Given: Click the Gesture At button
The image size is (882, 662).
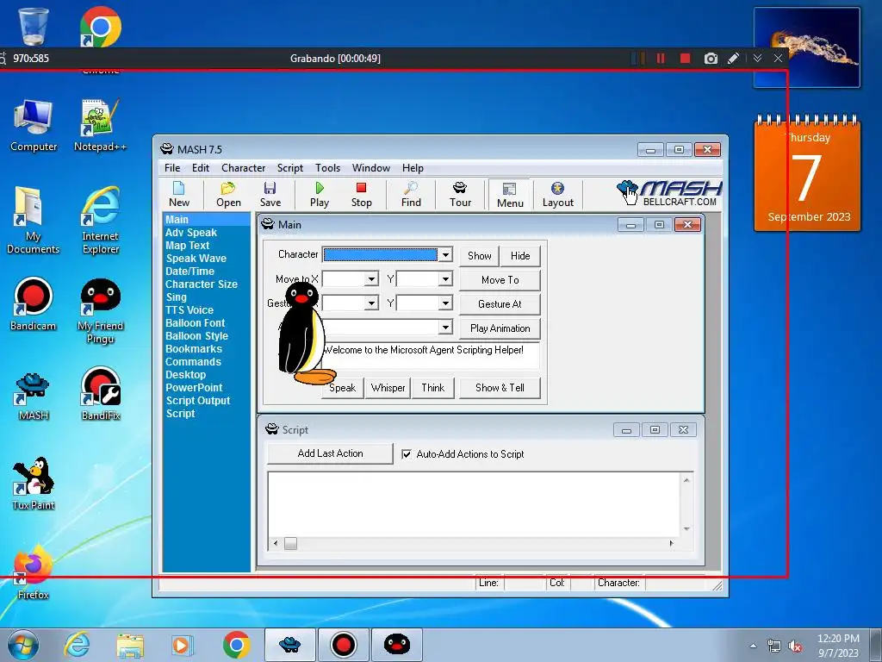Looking at the screenshot, I should click(500, 304).
